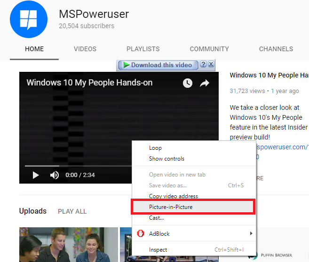Click PLAY ALL next to Uploads

click(x=72, y=211)
